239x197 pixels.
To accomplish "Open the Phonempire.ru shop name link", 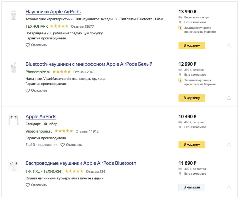I will (x=38, y=72).
